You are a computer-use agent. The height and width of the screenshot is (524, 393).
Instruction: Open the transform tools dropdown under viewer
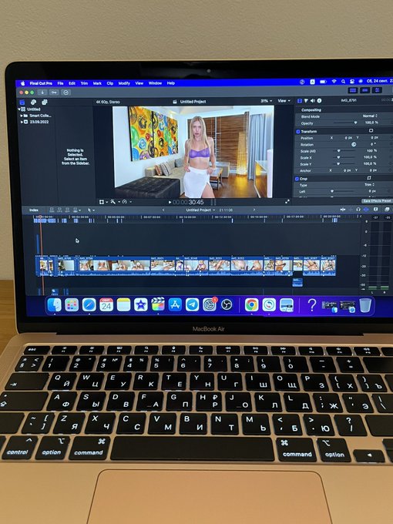tap(103, 202)
